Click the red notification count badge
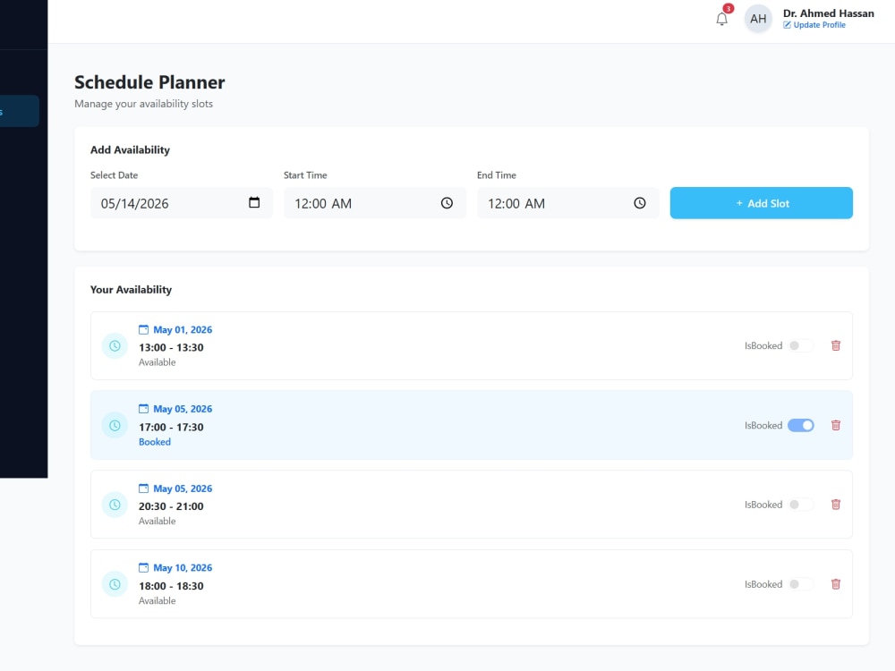This screenshot has height=671, width=895. coord(729,9)
